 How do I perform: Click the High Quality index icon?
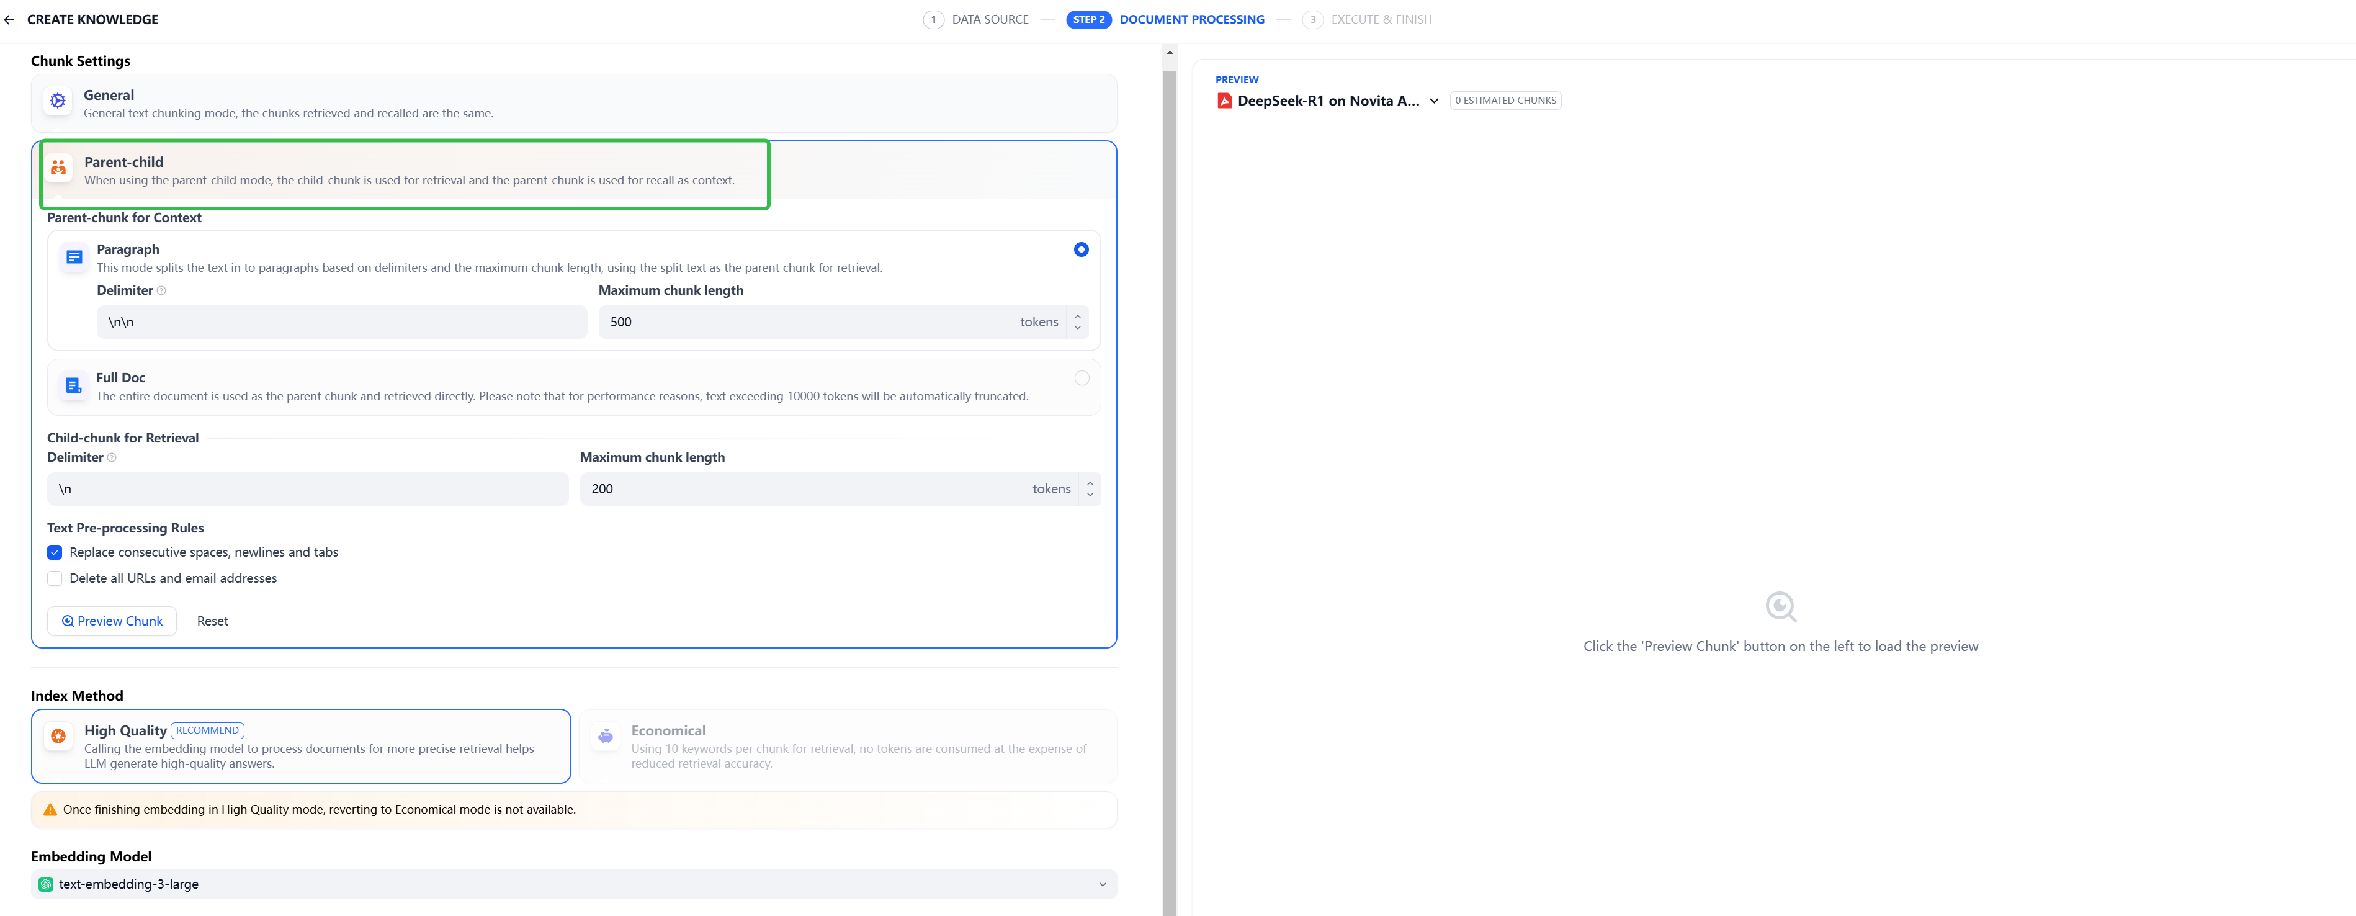(x=58, y=736)
